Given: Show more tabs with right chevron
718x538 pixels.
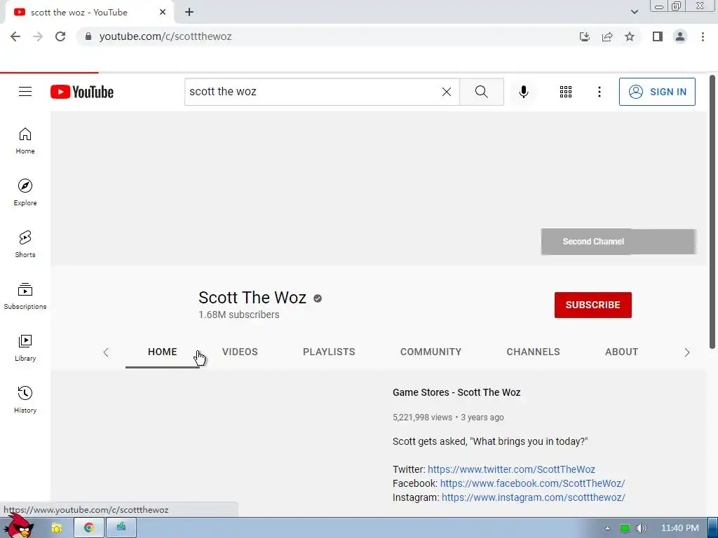Looking at the screenshot, I should 687,352.
